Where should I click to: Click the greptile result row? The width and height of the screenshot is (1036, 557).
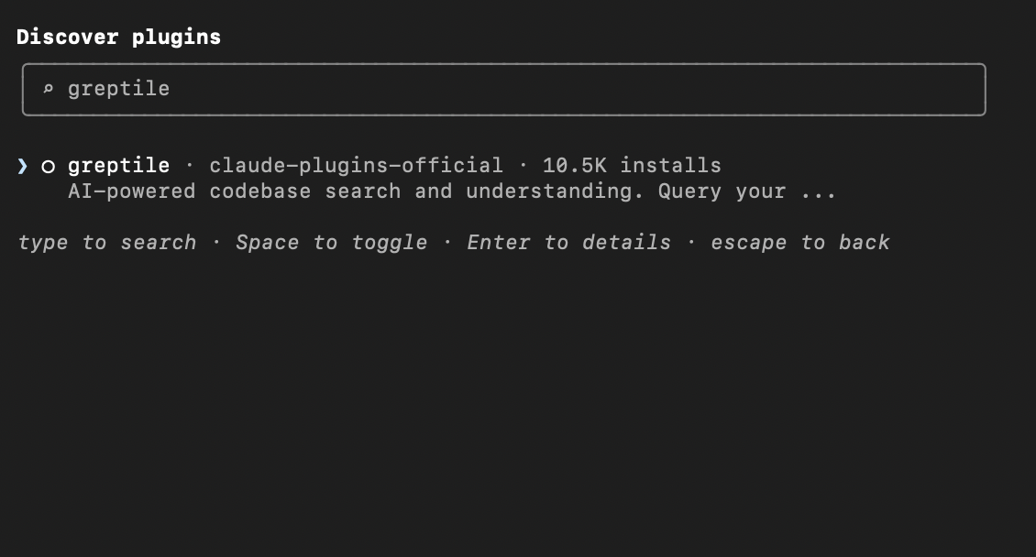tap(367, 165)
